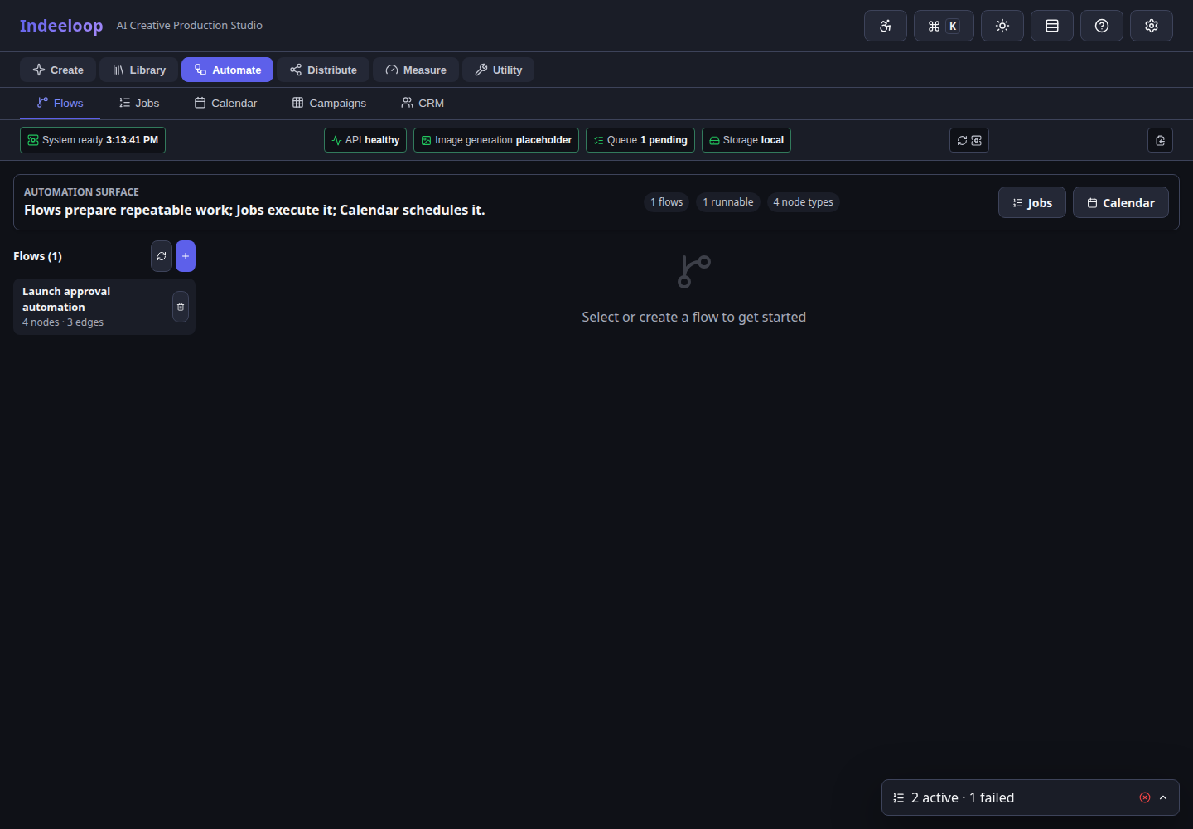Click the AUTOMATION SURFACE label

[x=81, y=192]
